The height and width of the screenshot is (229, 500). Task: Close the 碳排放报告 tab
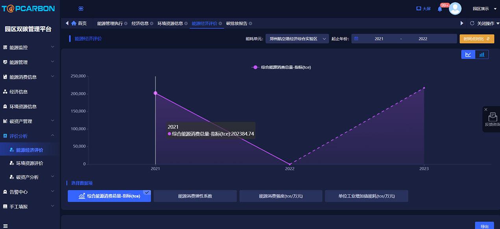click(250, 24)
